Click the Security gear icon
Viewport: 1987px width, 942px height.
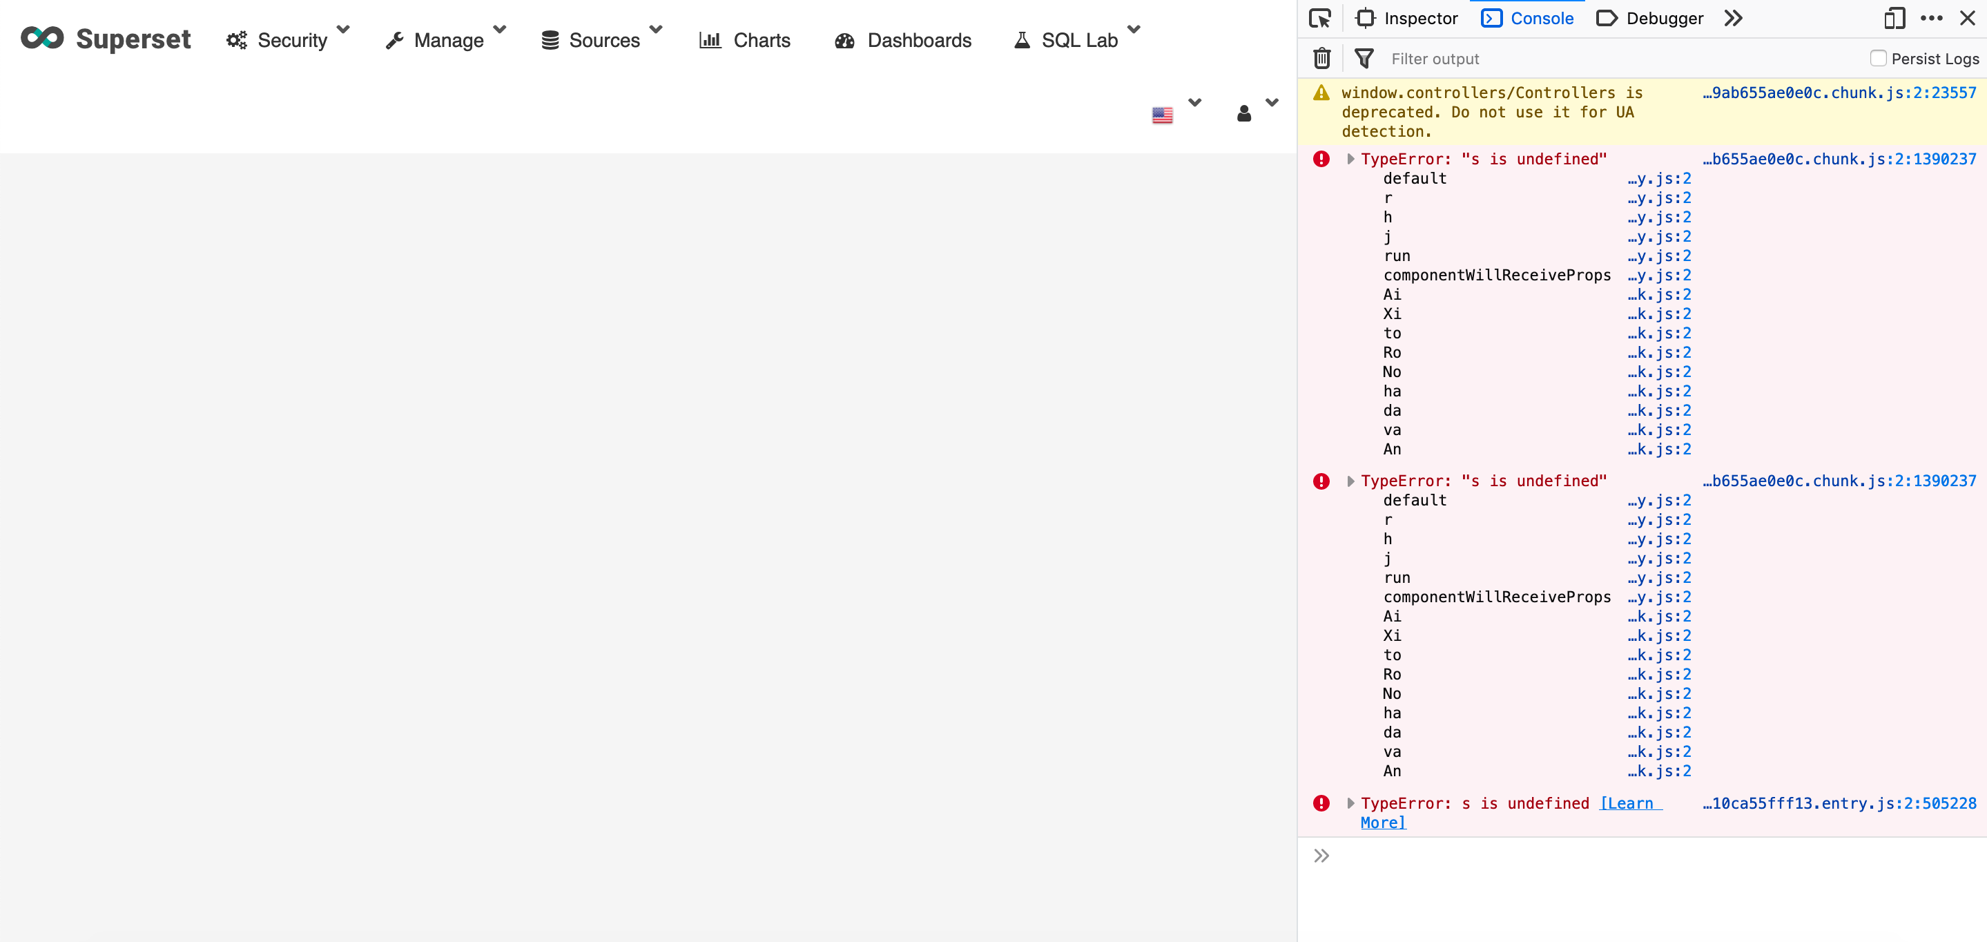(x=236, y=39)
